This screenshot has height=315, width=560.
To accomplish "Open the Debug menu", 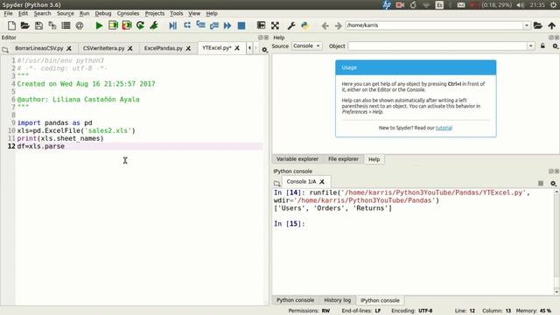I will tap(103, 13).
